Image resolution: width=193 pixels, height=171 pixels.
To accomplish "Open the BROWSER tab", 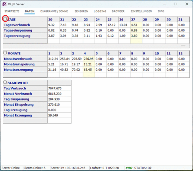I will (x=118, y=11).
